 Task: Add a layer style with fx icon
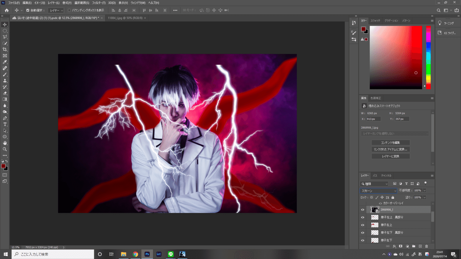pyautogui.click(x=394, y=246)
